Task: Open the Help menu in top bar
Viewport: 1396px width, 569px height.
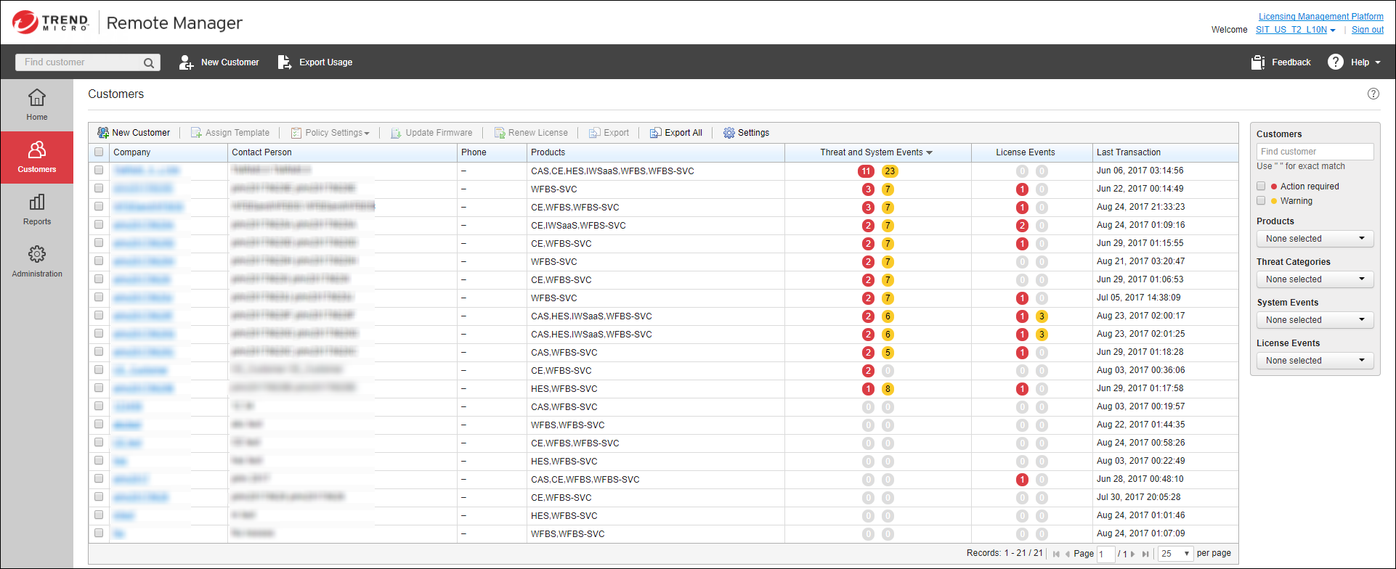Action: [1355, 62]
